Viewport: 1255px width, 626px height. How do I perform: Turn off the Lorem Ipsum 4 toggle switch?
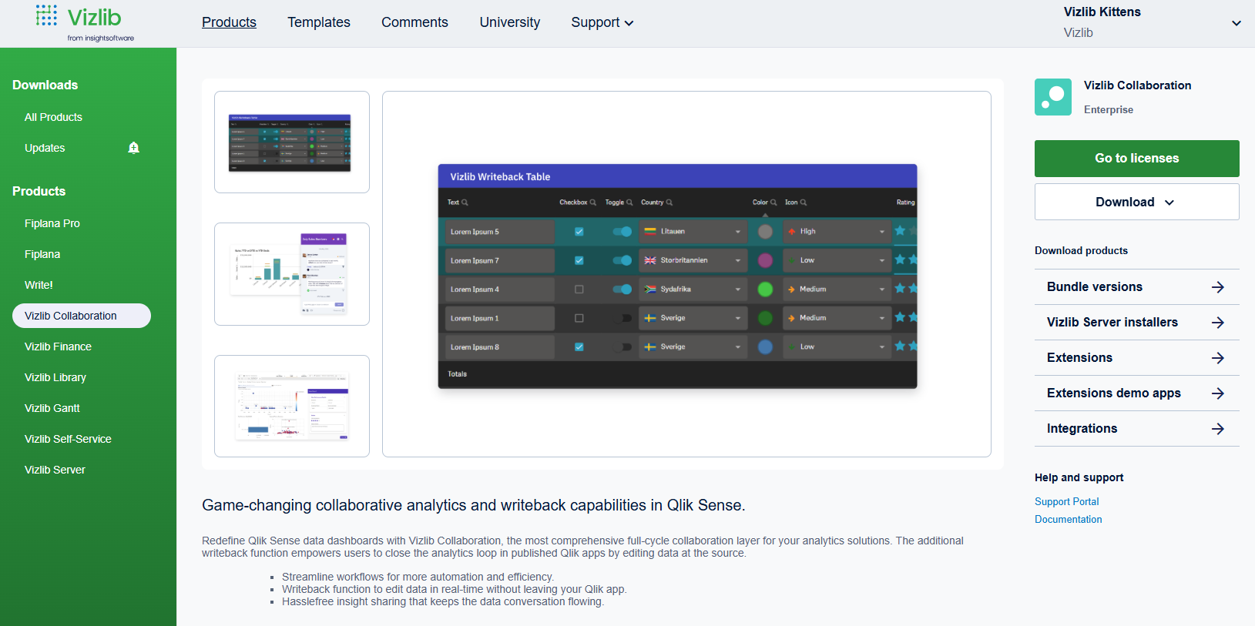coord(622,290)
